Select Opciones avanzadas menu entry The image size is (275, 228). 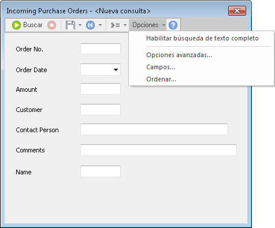pyautogui.click(x=179, y=55)
